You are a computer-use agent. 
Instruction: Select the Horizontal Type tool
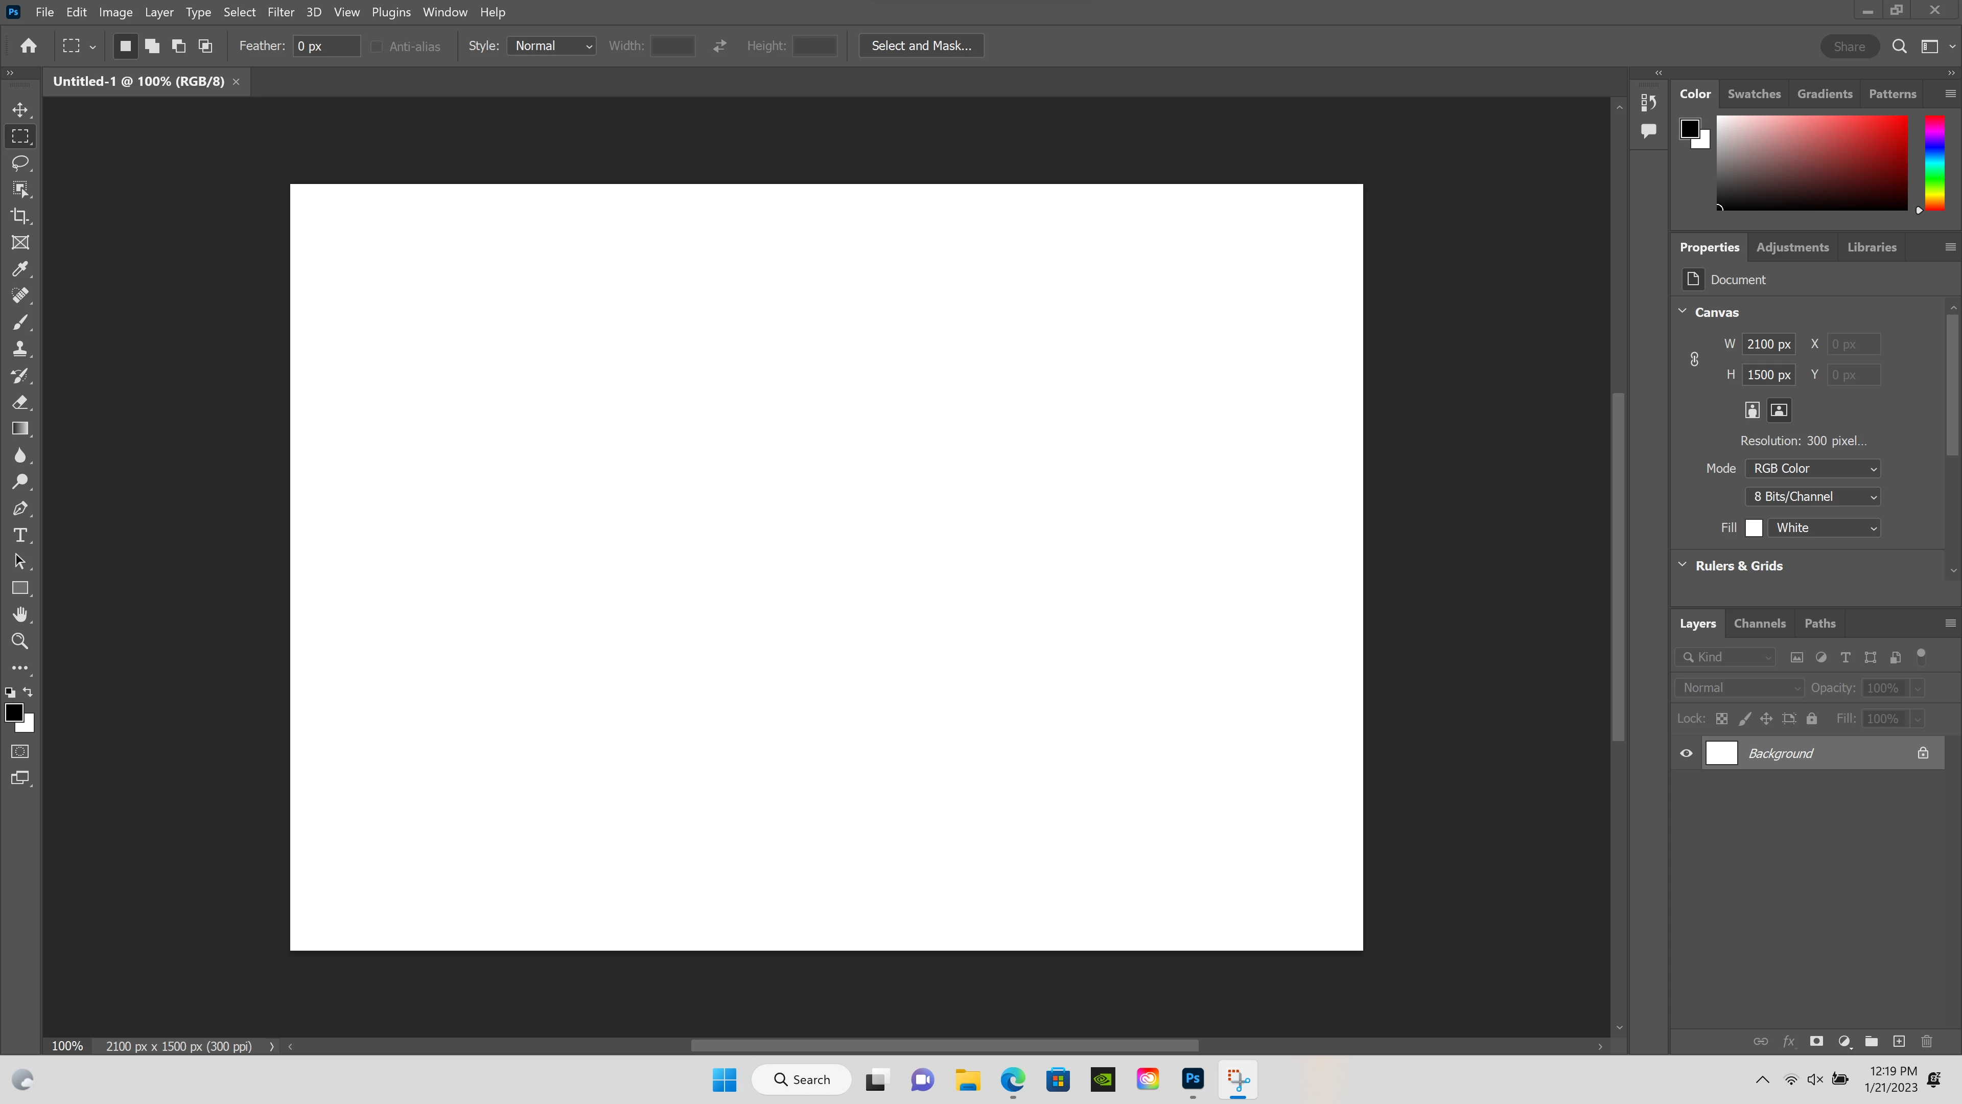coord(20,535)
